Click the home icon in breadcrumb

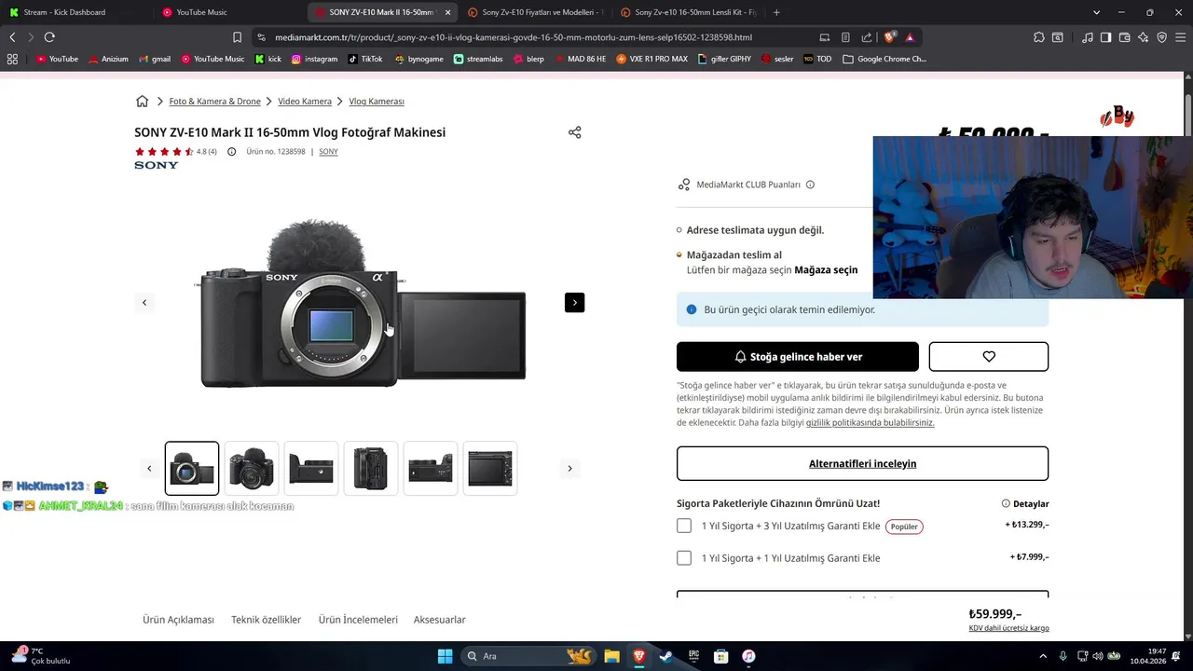tap(142, 101)
